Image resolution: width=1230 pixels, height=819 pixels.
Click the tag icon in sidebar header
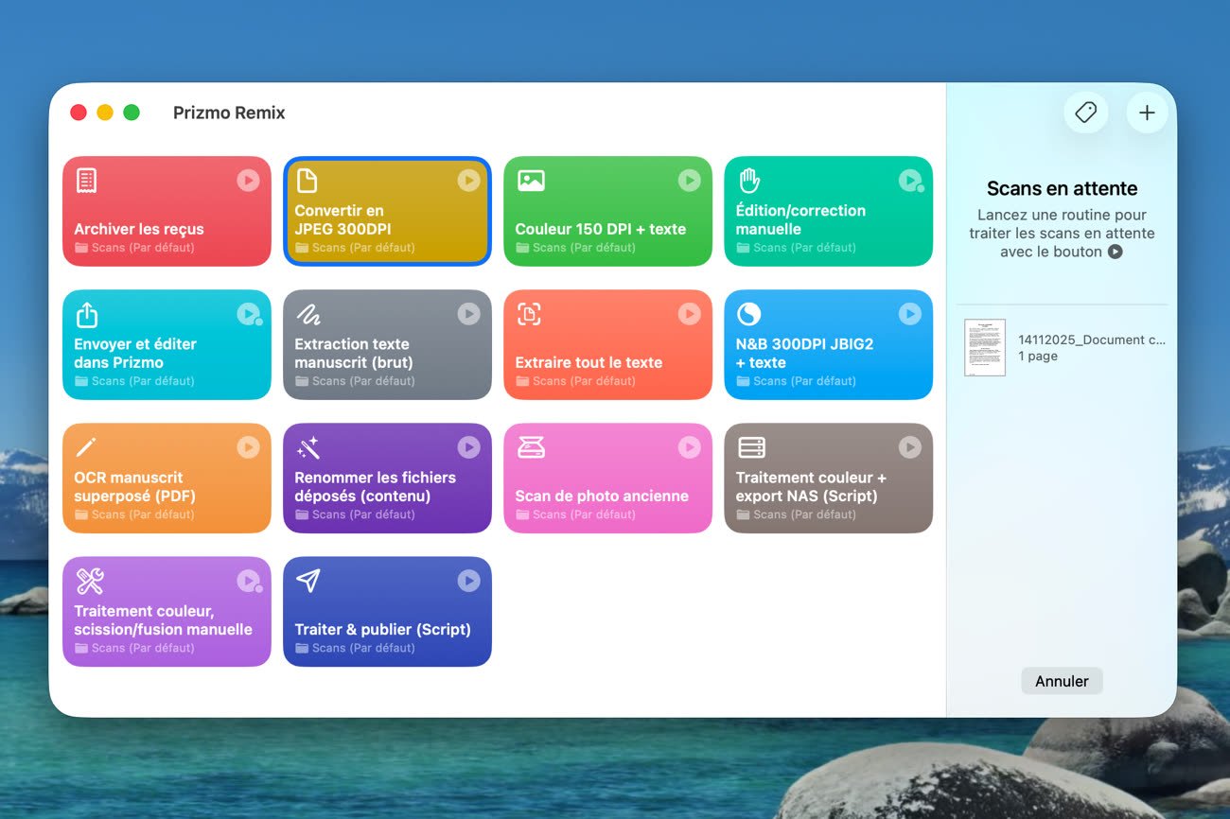coord(1085,113)
